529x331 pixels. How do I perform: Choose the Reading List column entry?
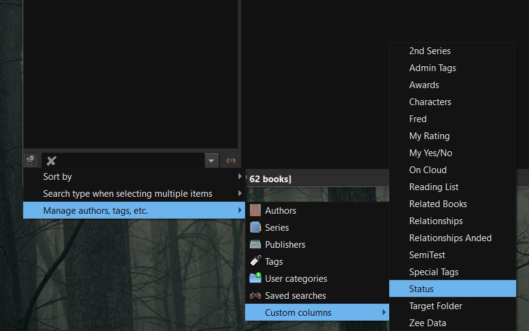[x=452, y=187]
